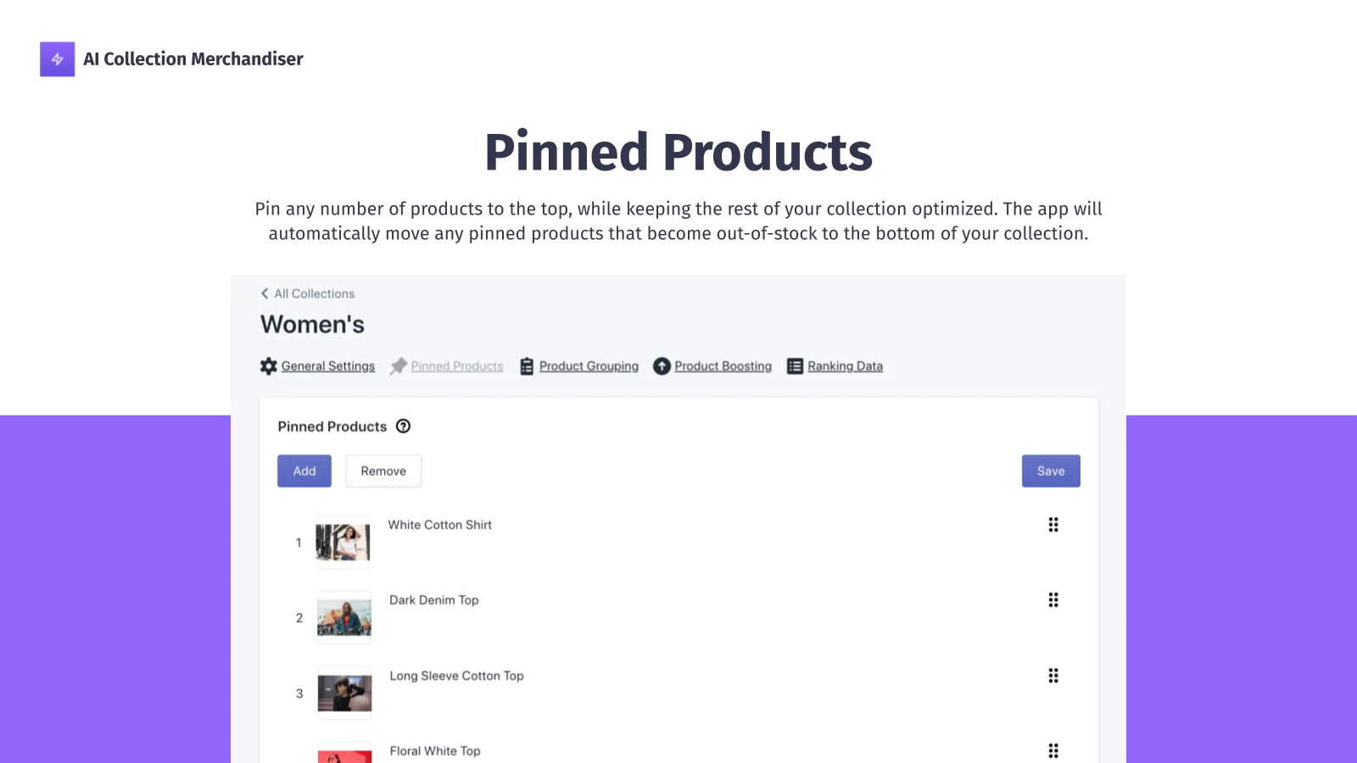Click the lightning bolt app logo
1357x763 pixels.
(x=57, y=59)
